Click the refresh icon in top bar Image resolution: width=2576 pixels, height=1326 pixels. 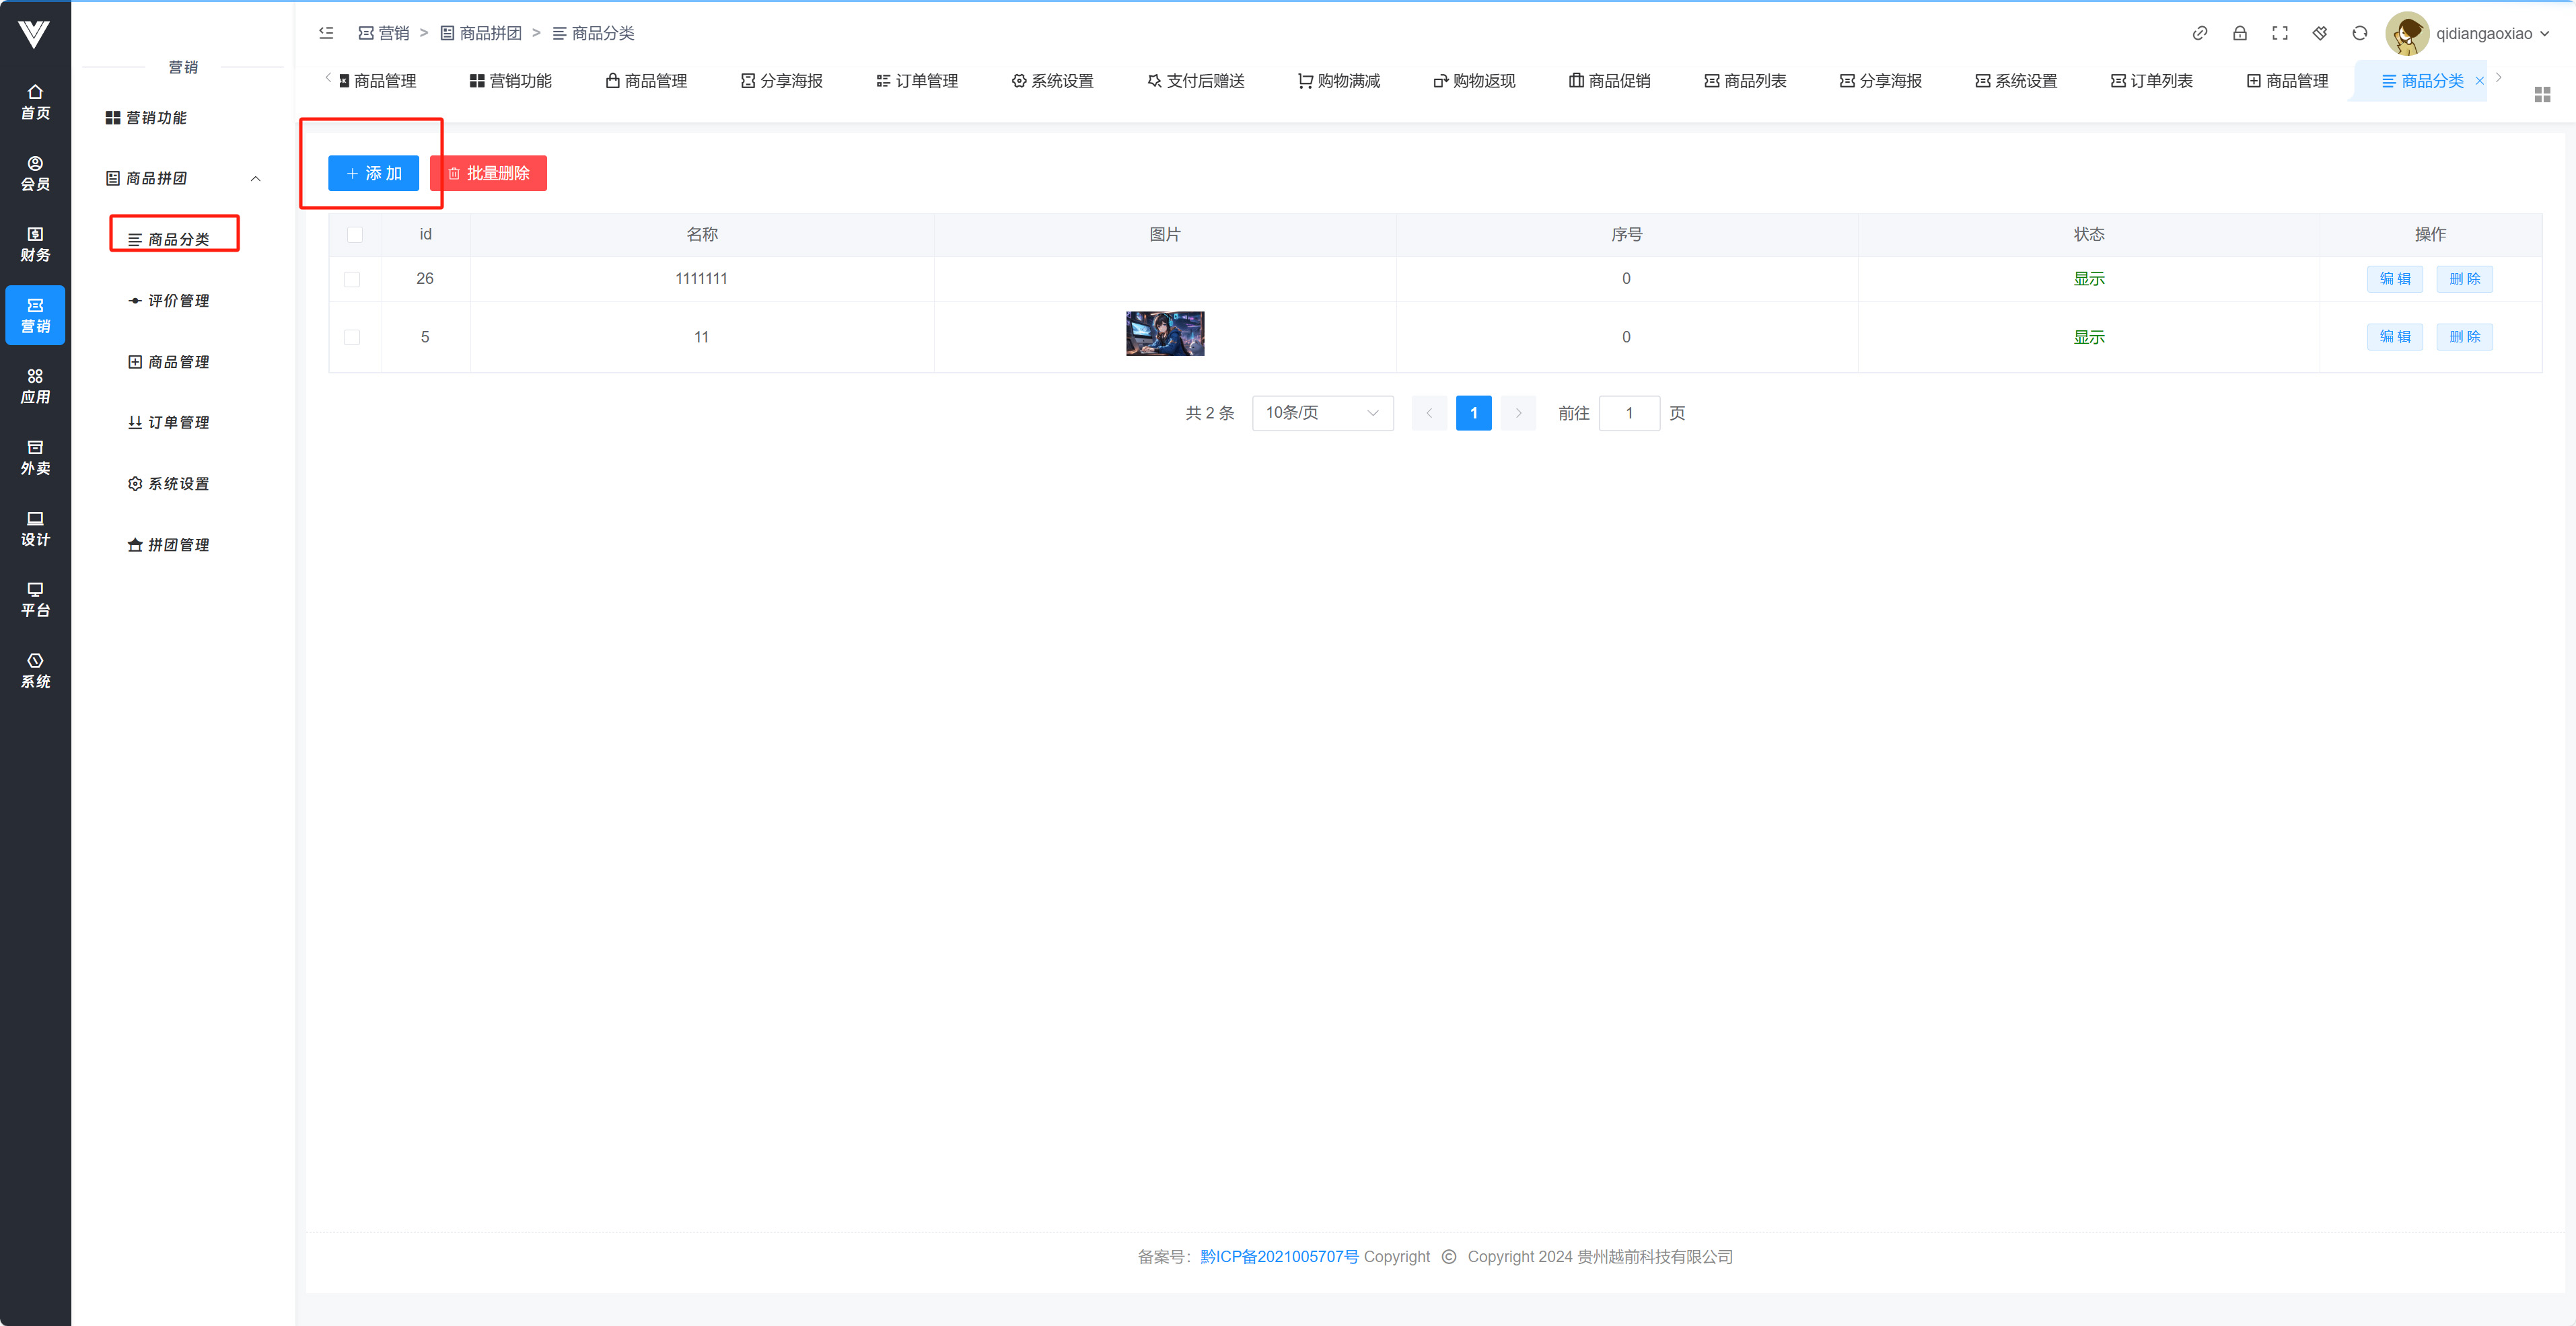(2359, 33)
